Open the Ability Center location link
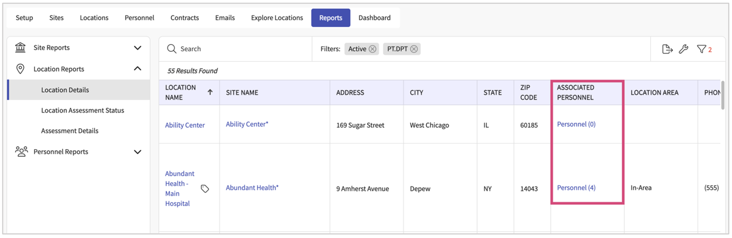732x238 pixels. point(185,125)
